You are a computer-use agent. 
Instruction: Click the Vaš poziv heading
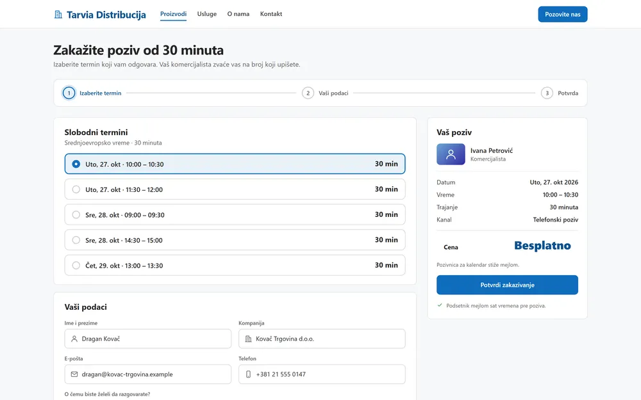point(454,132)
